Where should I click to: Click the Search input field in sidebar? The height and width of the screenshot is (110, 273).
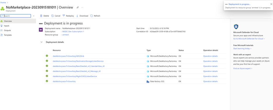[16, 16]
